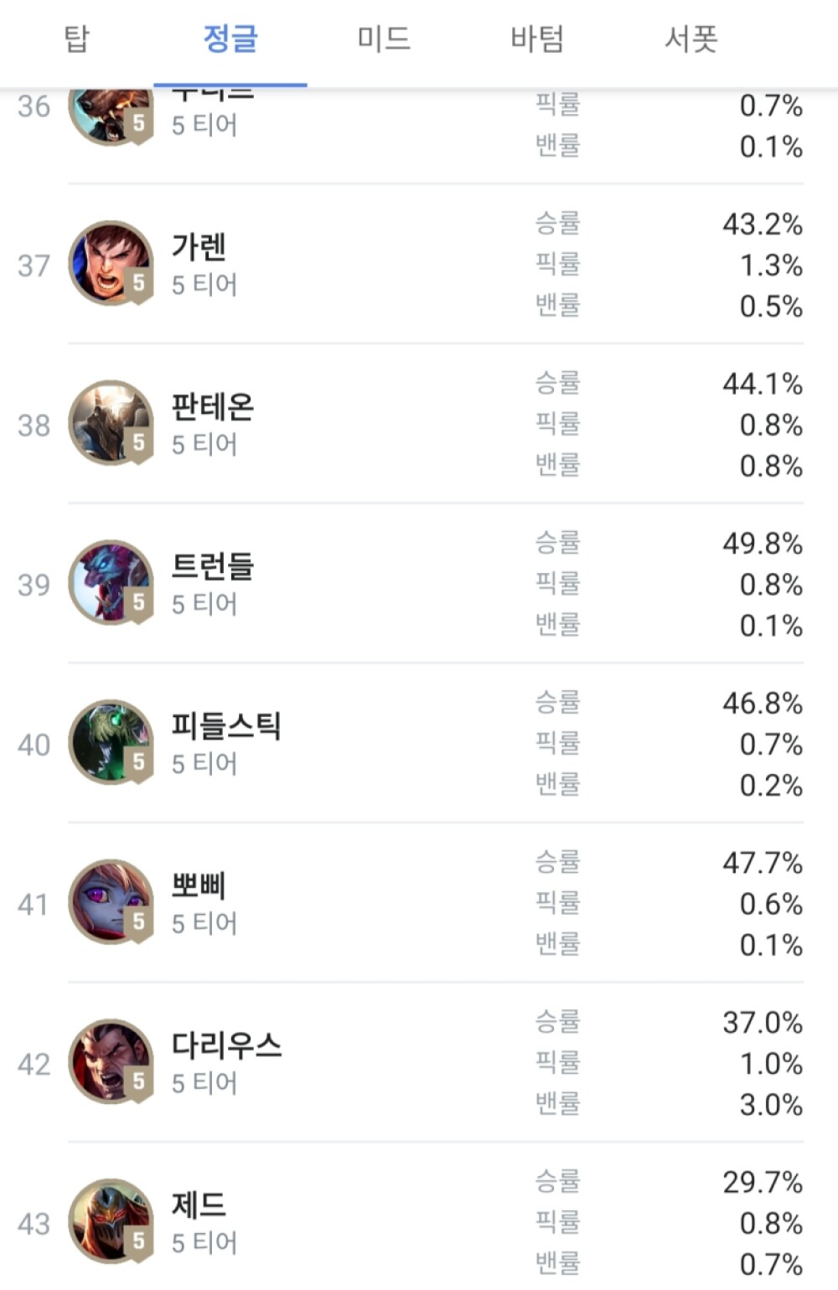
Task: Open Fiddlesticks champion portrait icon
Action: tap(110, 743)
